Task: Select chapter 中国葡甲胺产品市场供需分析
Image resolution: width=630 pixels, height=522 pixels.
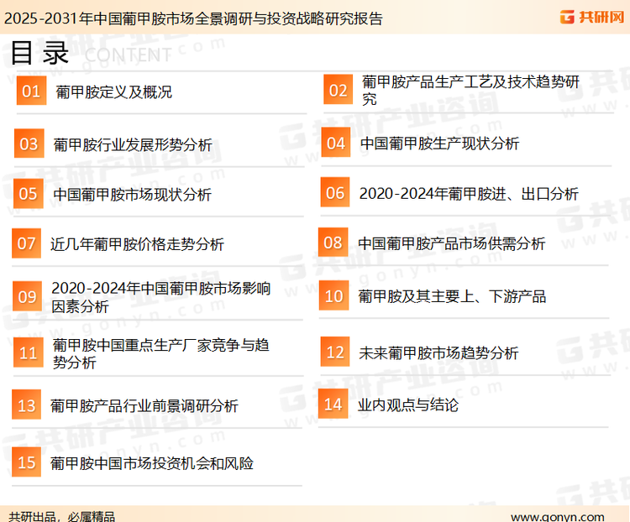Action: pos(452,243)
